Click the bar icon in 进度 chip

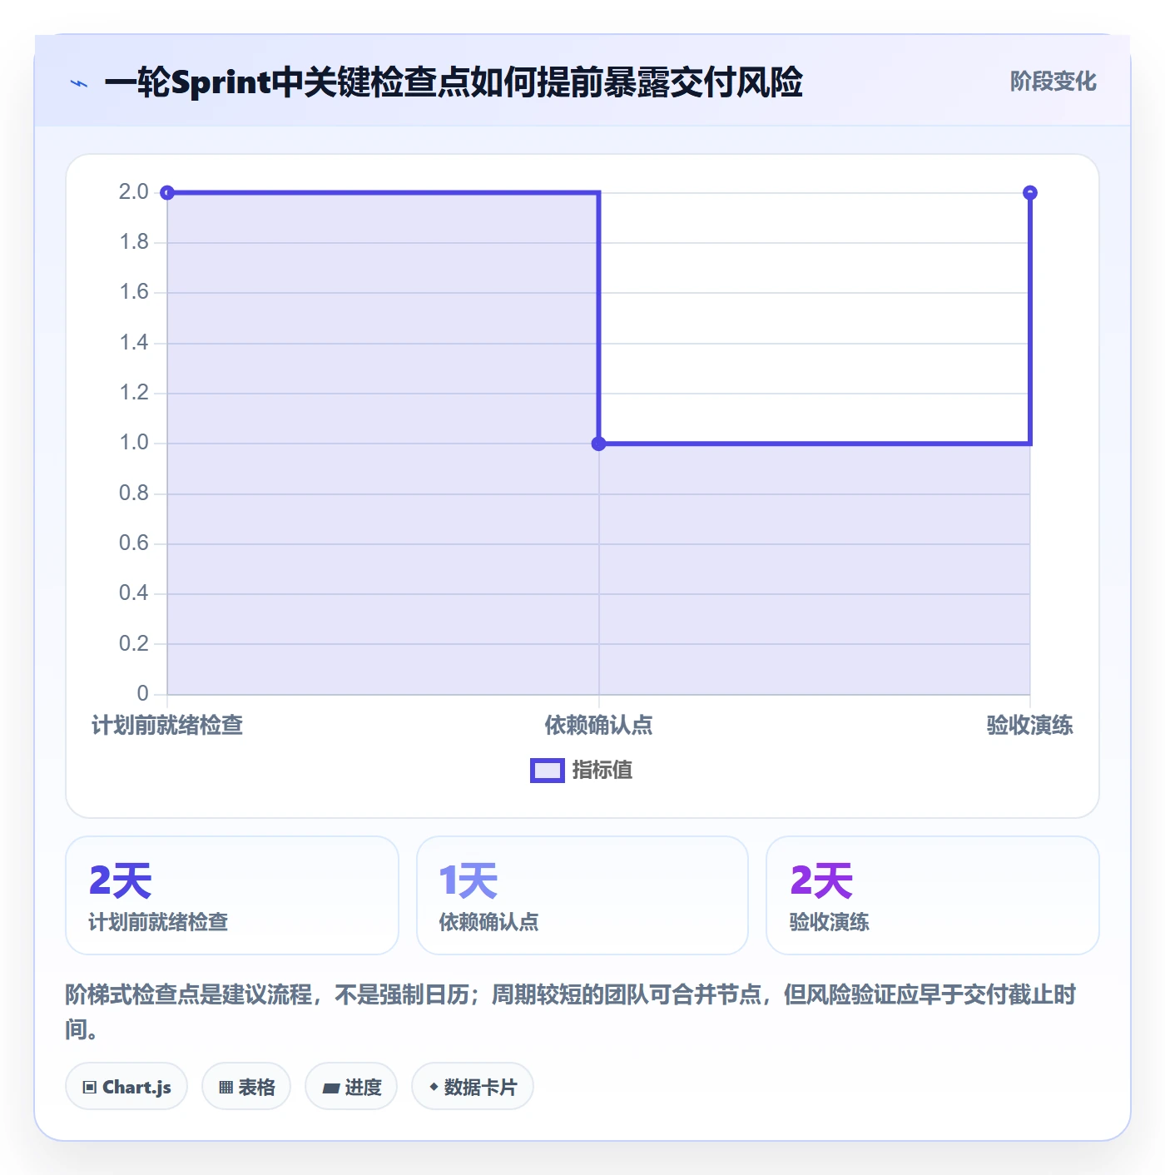point(331,1088)
